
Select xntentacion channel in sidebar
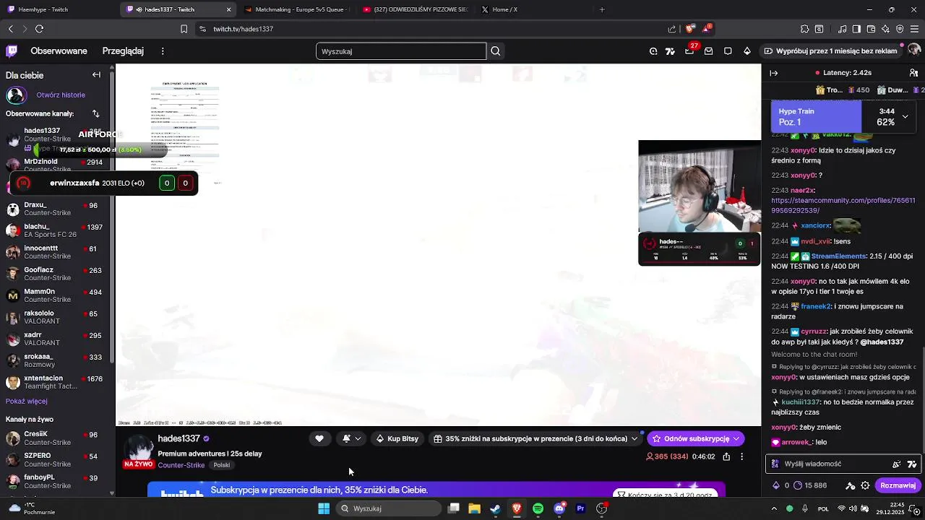pos(56,382)
